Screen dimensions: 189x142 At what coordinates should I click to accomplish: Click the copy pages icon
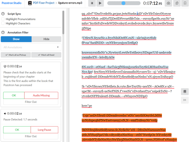click(177, 3)
